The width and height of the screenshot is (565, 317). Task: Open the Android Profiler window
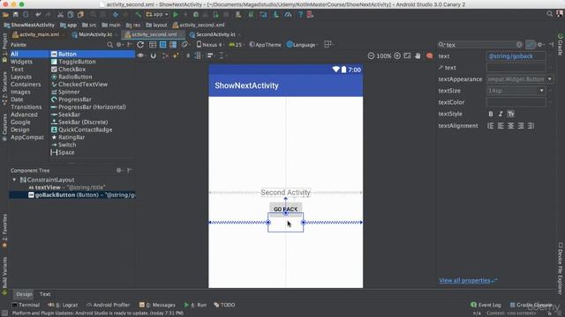tap(108, 305)
